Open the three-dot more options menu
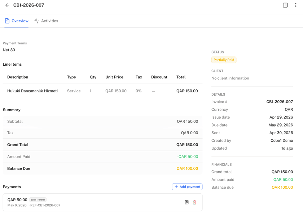The width and height of the screenshot is (303, 215). pyautogui.click(x=296, y=5)
